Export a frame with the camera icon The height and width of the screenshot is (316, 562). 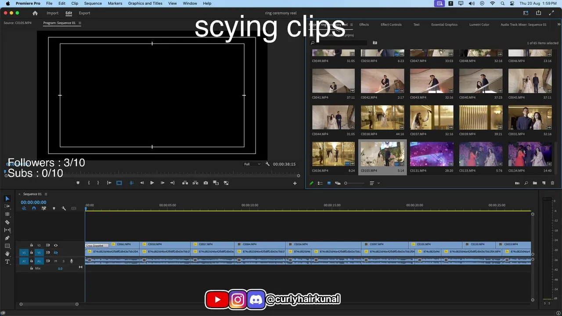pyautogui.click(x=205, y=183)
